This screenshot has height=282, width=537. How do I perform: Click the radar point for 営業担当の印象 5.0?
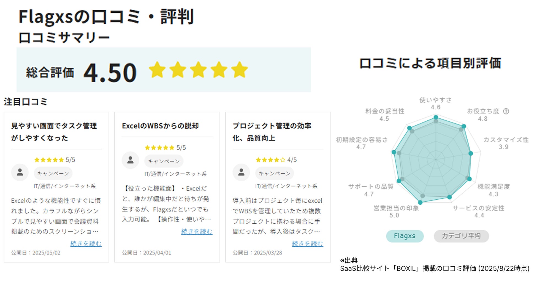click(420, 202)
